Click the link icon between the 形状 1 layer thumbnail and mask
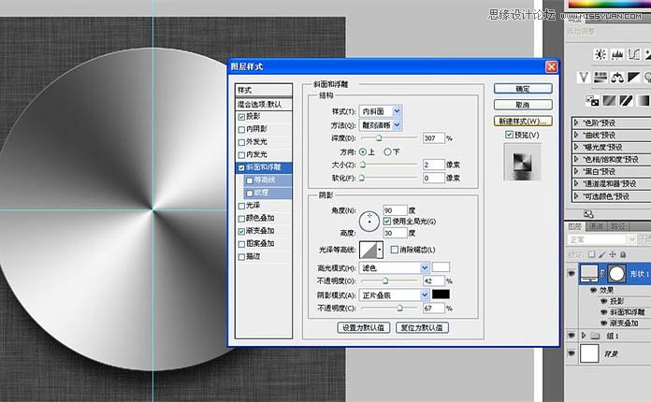Screen dimensions: 651x402 coord(603,273)
